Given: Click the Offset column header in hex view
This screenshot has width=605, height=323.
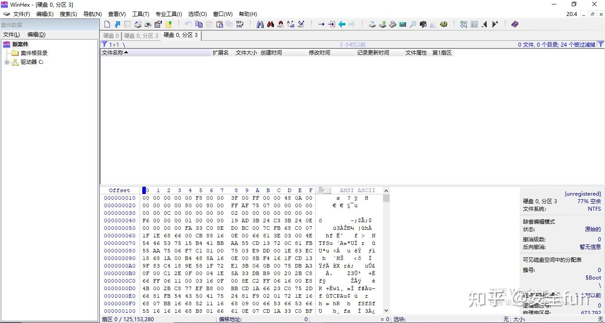Looking at the screenshot, I should click(x=120, y=190).
